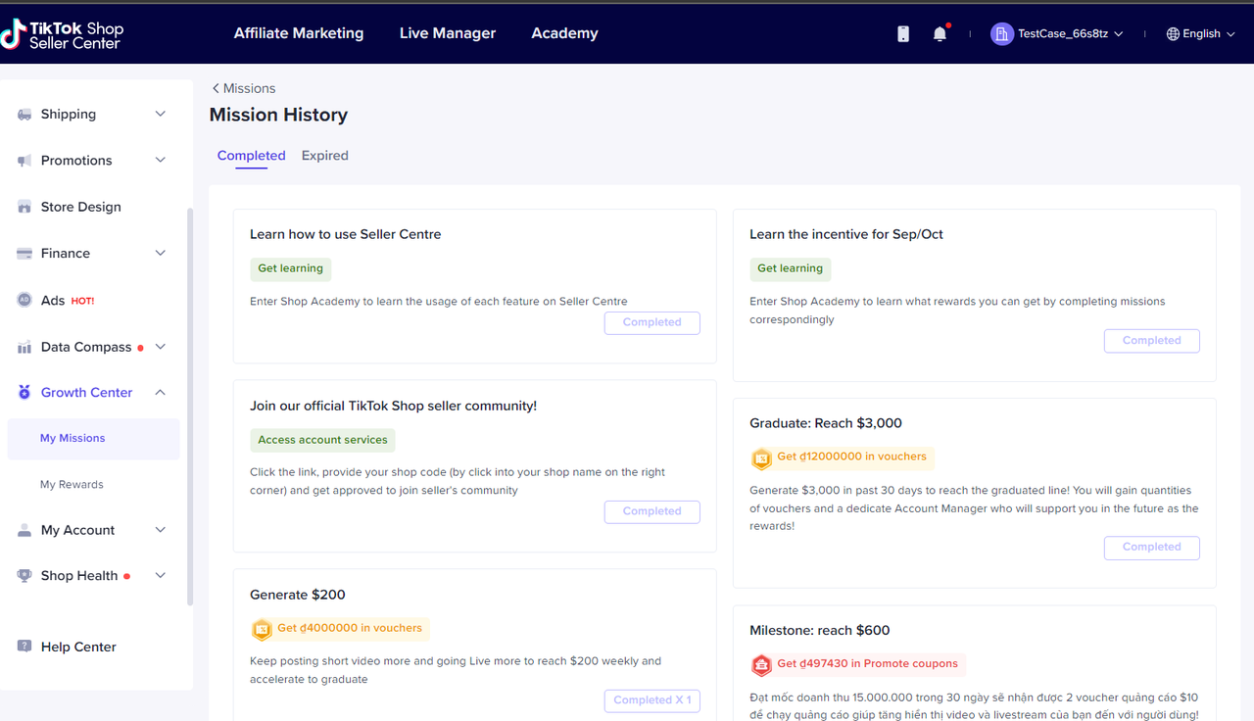Switch to the Expired tab
The width and height of the screenshot is (1254, 721).
click(x=324, y=156)
